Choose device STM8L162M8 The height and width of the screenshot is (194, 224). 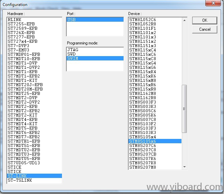tap(155, 93)
